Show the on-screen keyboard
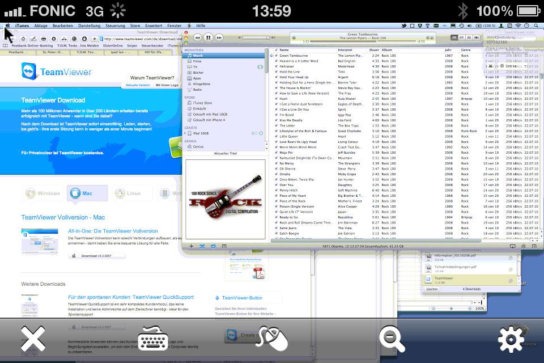The width and height of the screenshot is (544, 363). click(x=153, y=339)
